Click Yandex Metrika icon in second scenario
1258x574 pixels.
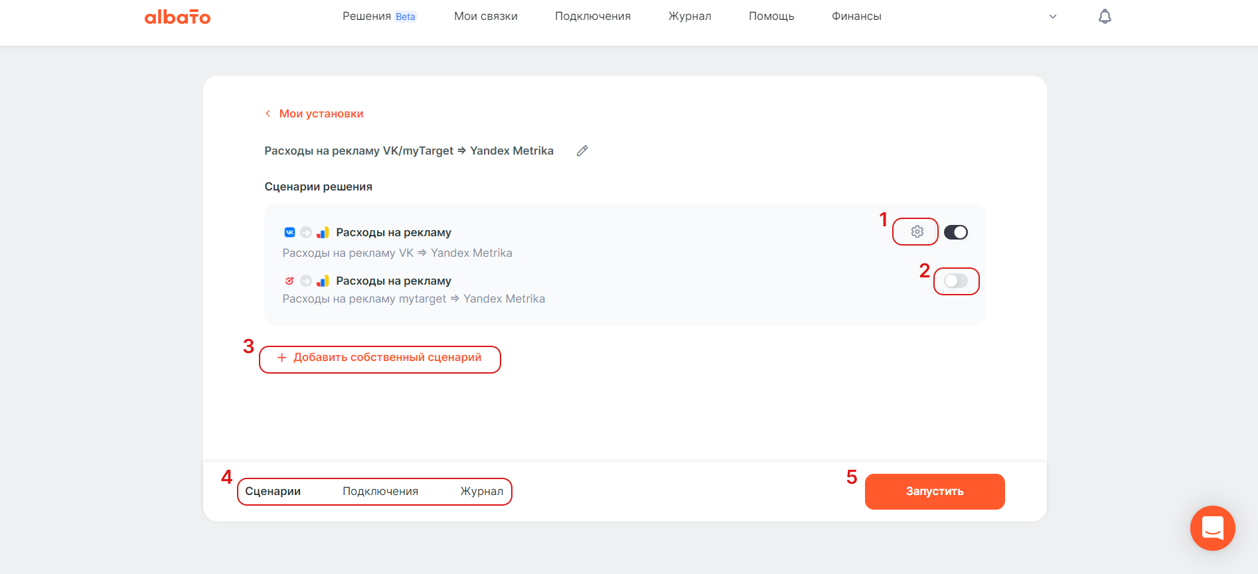[323, 281]
